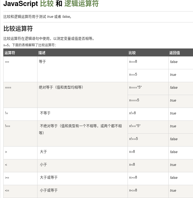Click the intro sentence '比较和逻辑运算符用于测试 true 或者 false'
193x198 pixels.
click(x=37, y=17)
